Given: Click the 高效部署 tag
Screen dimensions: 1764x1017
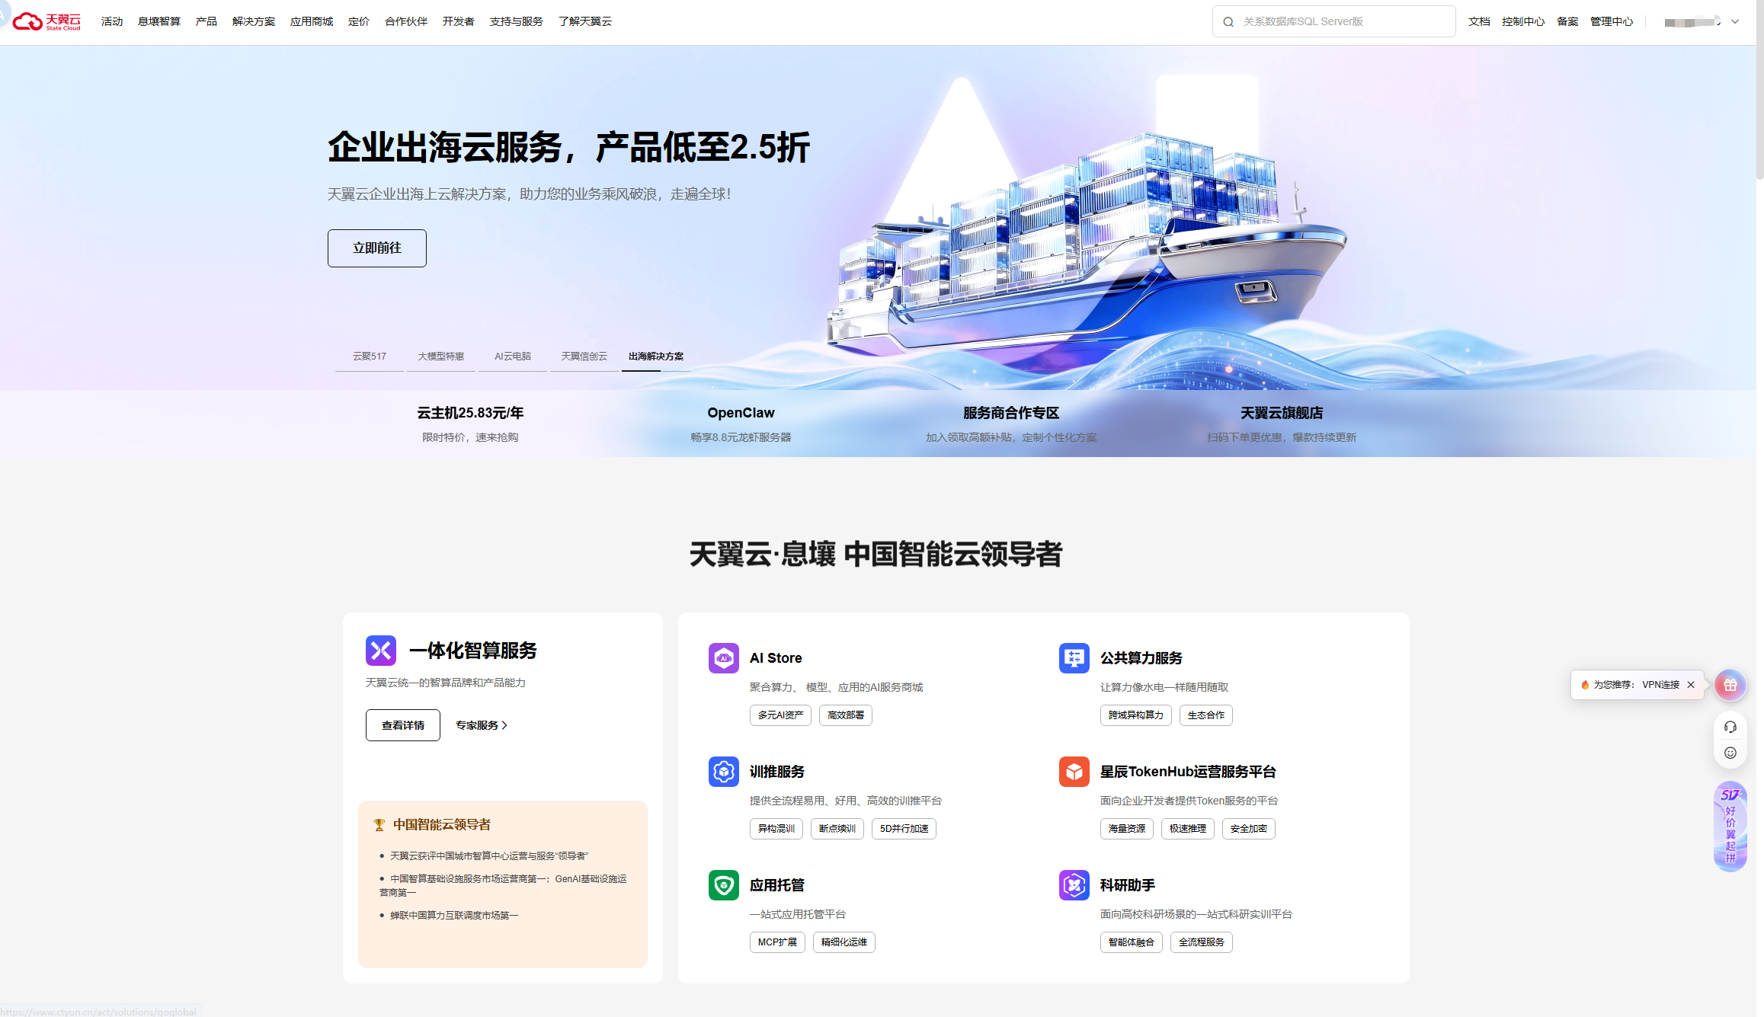Looking at the screenshot, I should pos(846,715).
